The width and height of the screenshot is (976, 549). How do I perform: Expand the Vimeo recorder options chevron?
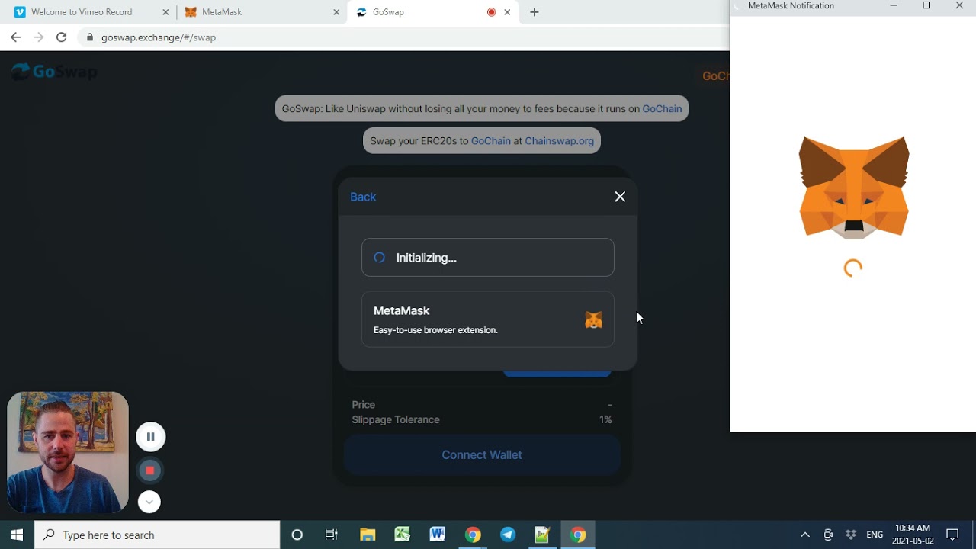click(x=149, y=502)
